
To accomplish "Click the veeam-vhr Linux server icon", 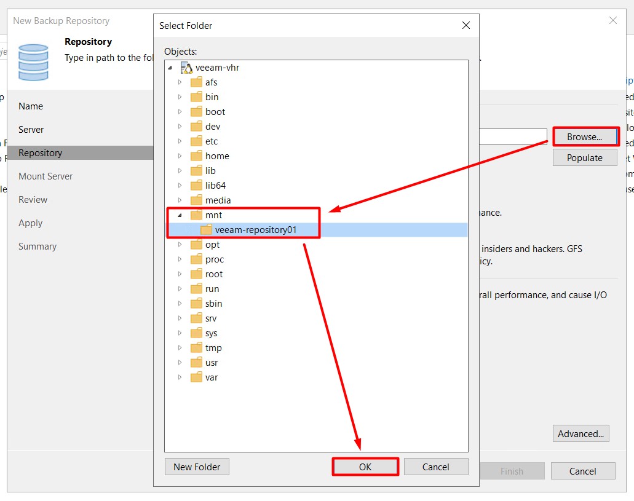I will coord(186,68).
